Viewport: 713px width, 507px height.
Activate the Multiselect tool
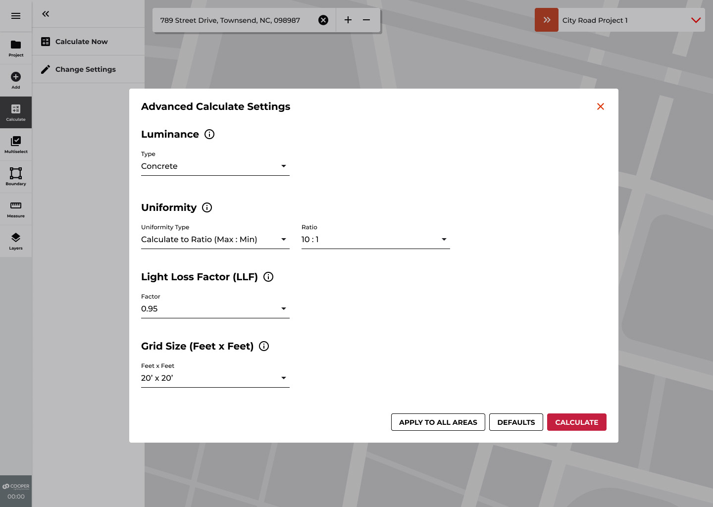click(16, 145)
